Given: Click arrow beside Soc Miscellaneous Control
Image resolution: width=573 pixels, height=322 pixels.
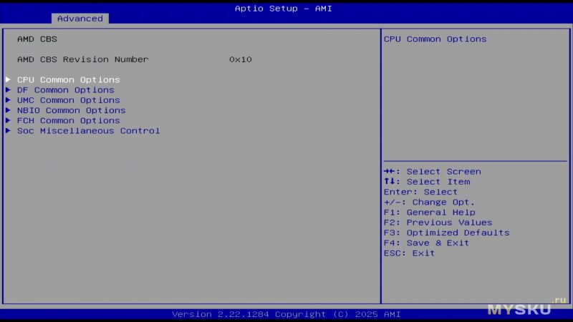Looking at the screenshot, I should [x=8, y=131].
